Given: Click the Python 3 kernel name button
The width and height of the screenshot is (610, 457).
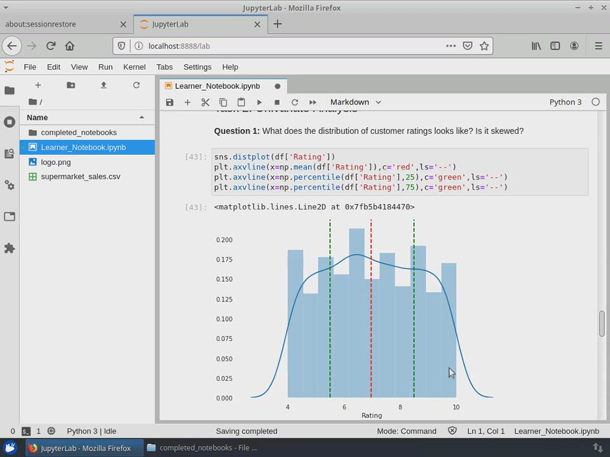Looking at the screenshot, I should (565, 102).
